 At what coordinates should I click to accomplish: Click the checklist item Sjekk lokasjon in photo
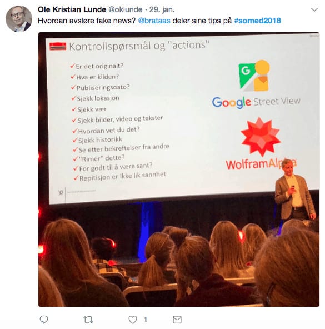coord(96,98)
